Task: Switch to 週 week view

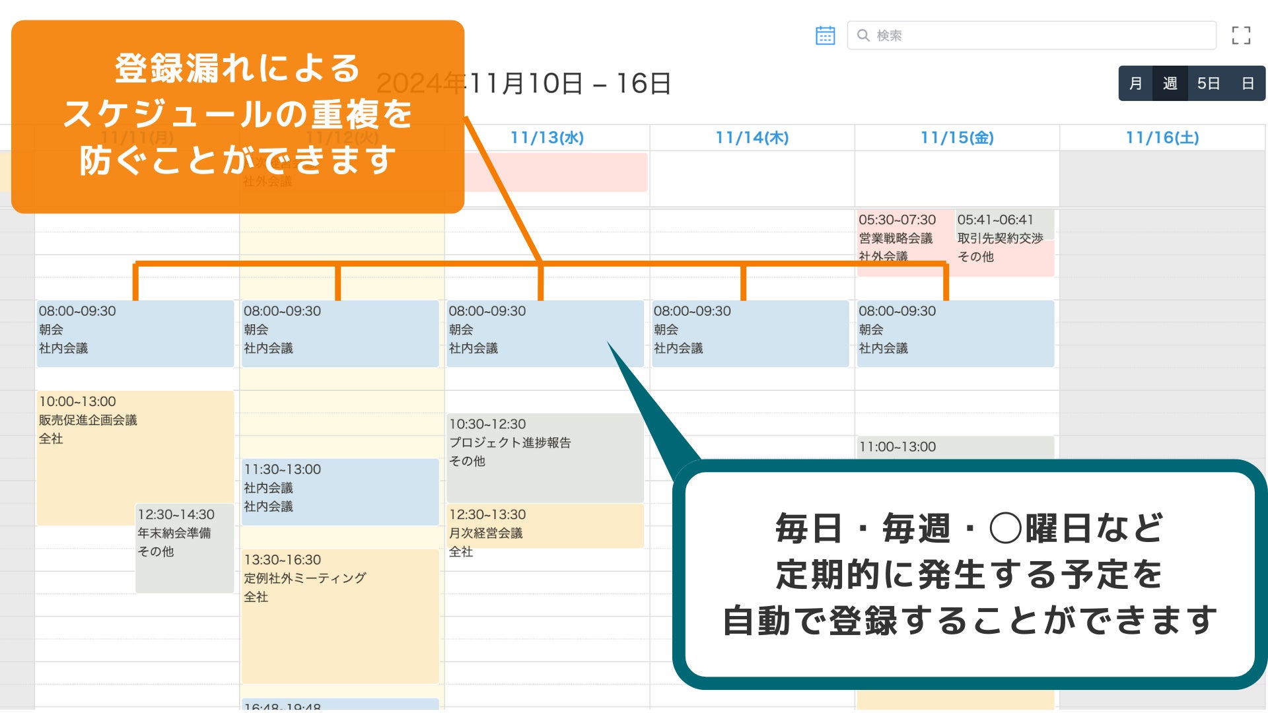Action: pos(1170,84)
